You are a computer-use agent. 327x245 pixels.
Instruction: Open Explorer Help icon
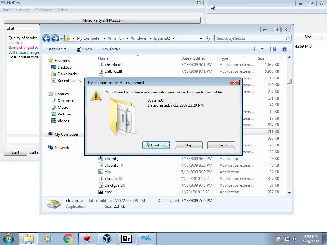click(285, 49)
